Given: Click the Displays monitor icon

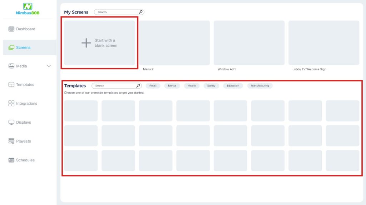Looking at the screenshot, I should [11, 122].
